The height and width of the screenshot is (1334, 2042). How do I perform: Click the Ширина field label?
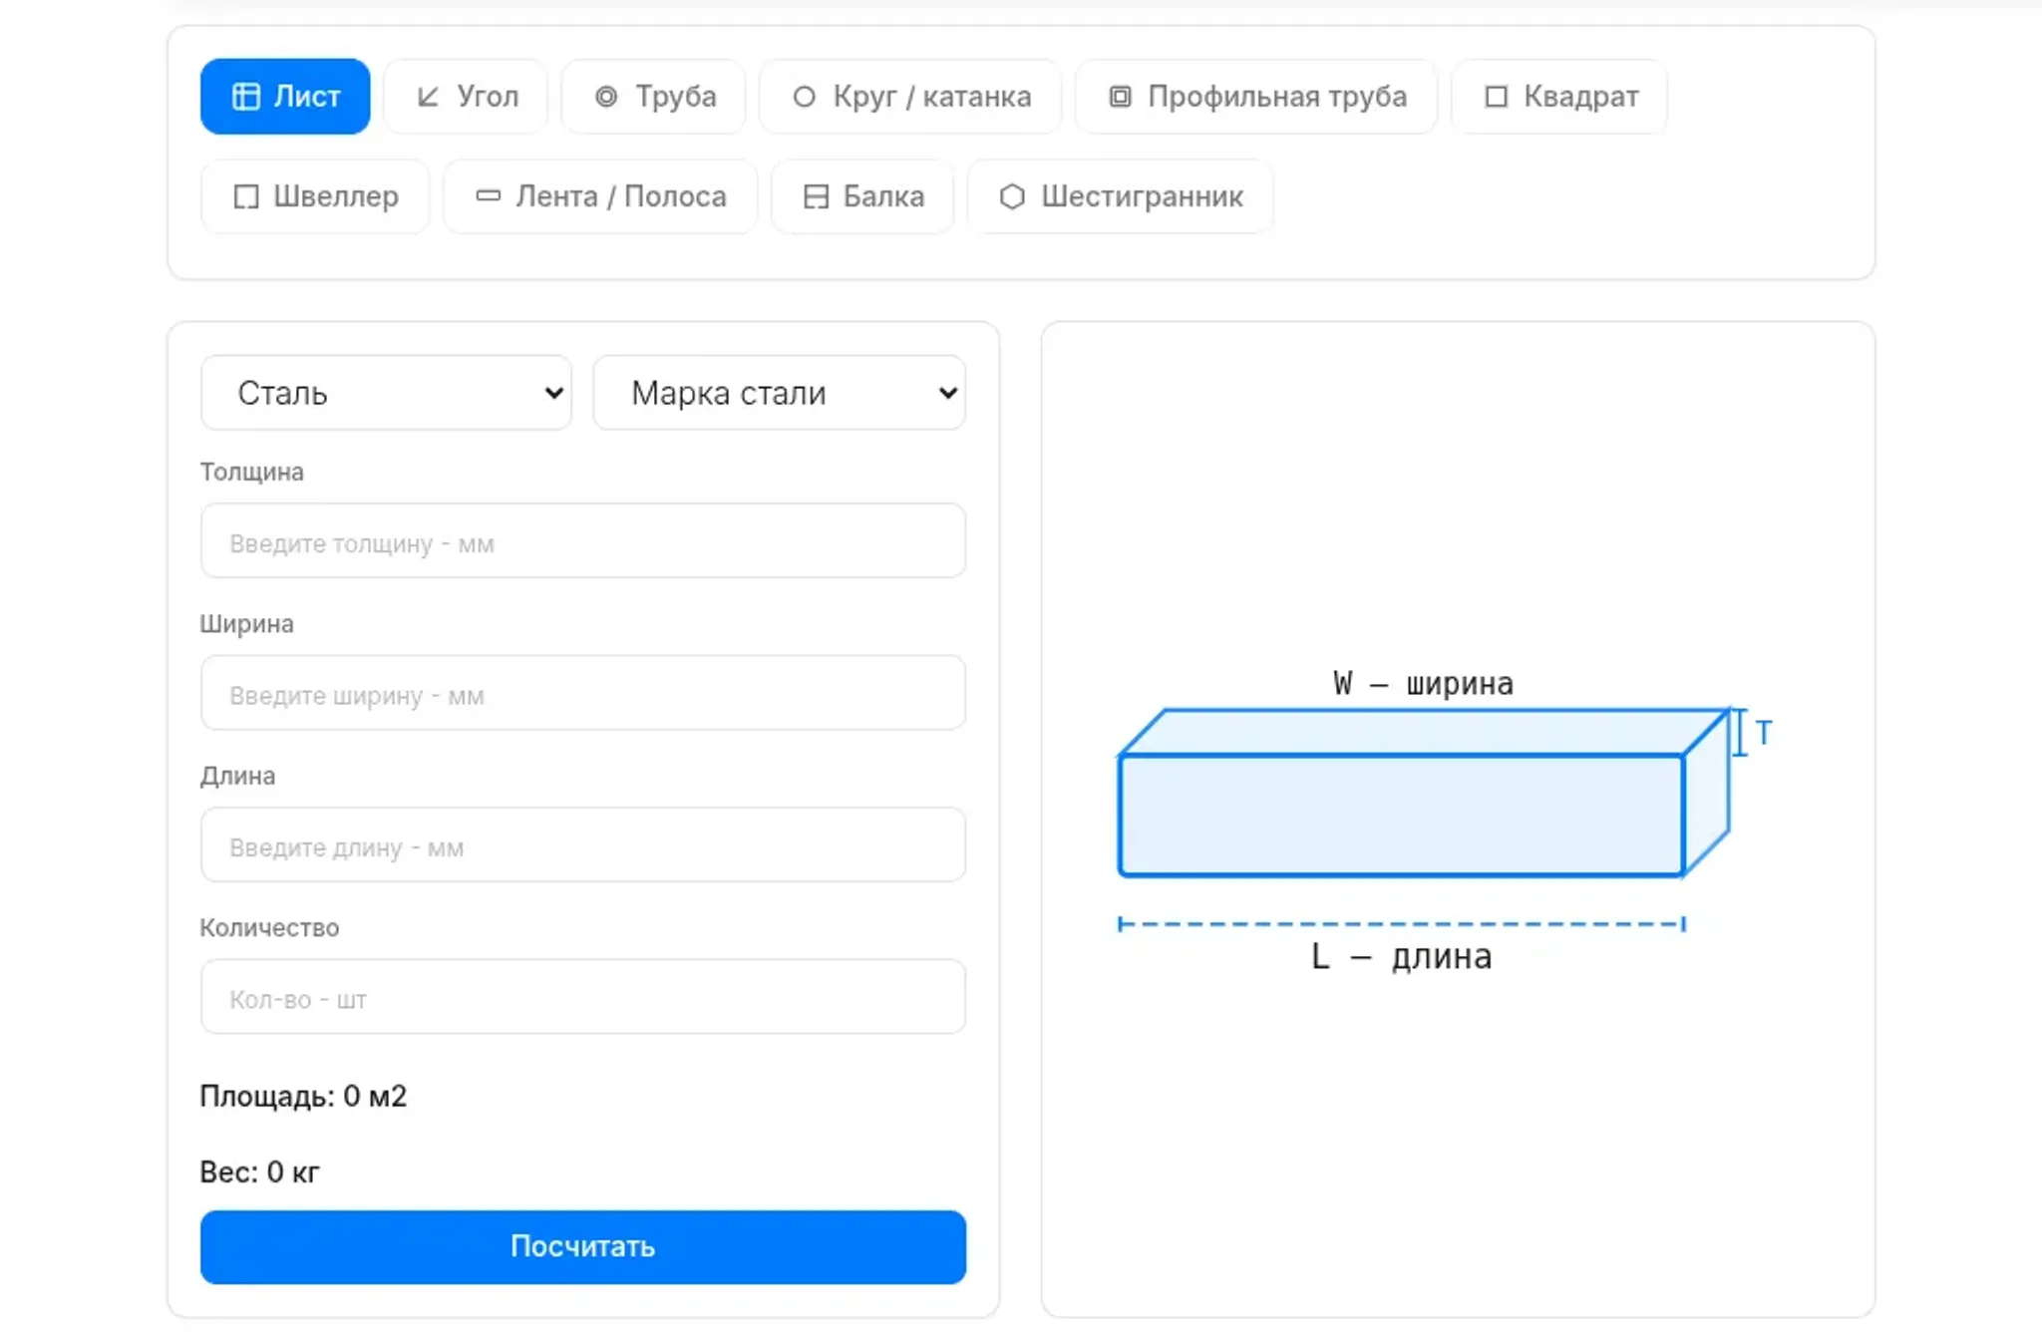pos(246,624)
